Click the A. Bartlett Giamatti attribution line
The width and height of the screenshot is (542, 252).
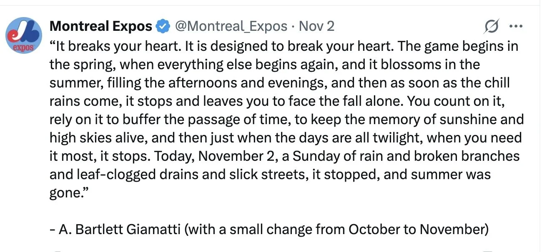coord(269,229)
